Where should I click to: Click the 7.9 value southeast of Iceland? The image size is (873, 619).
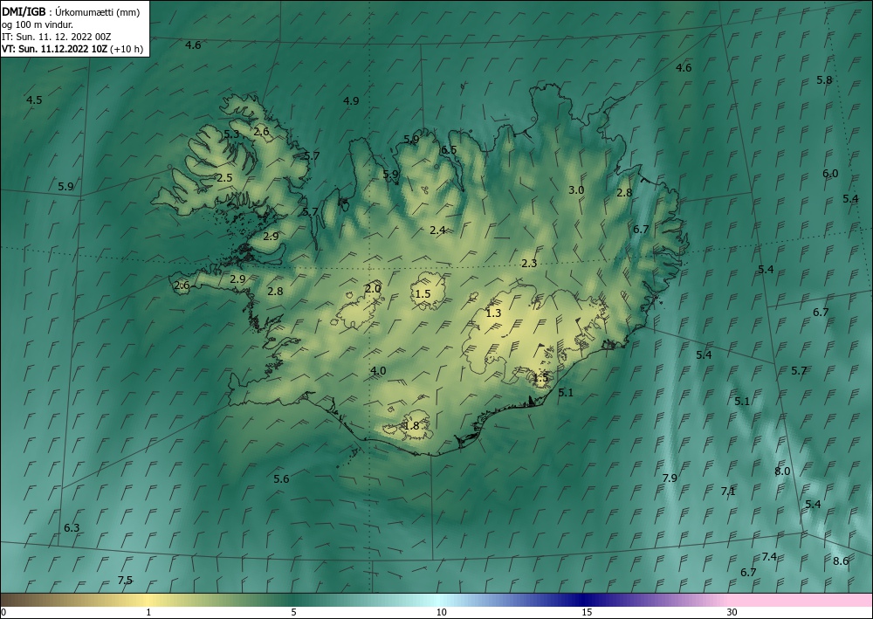click(x=670, y=478)
